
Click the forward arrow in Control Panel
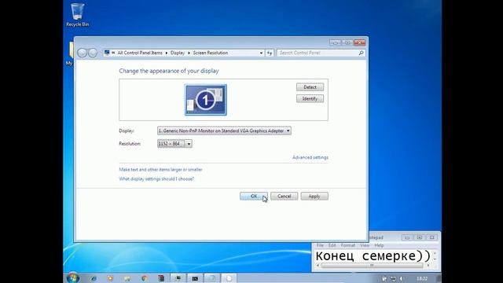click(x=93, y=53)
